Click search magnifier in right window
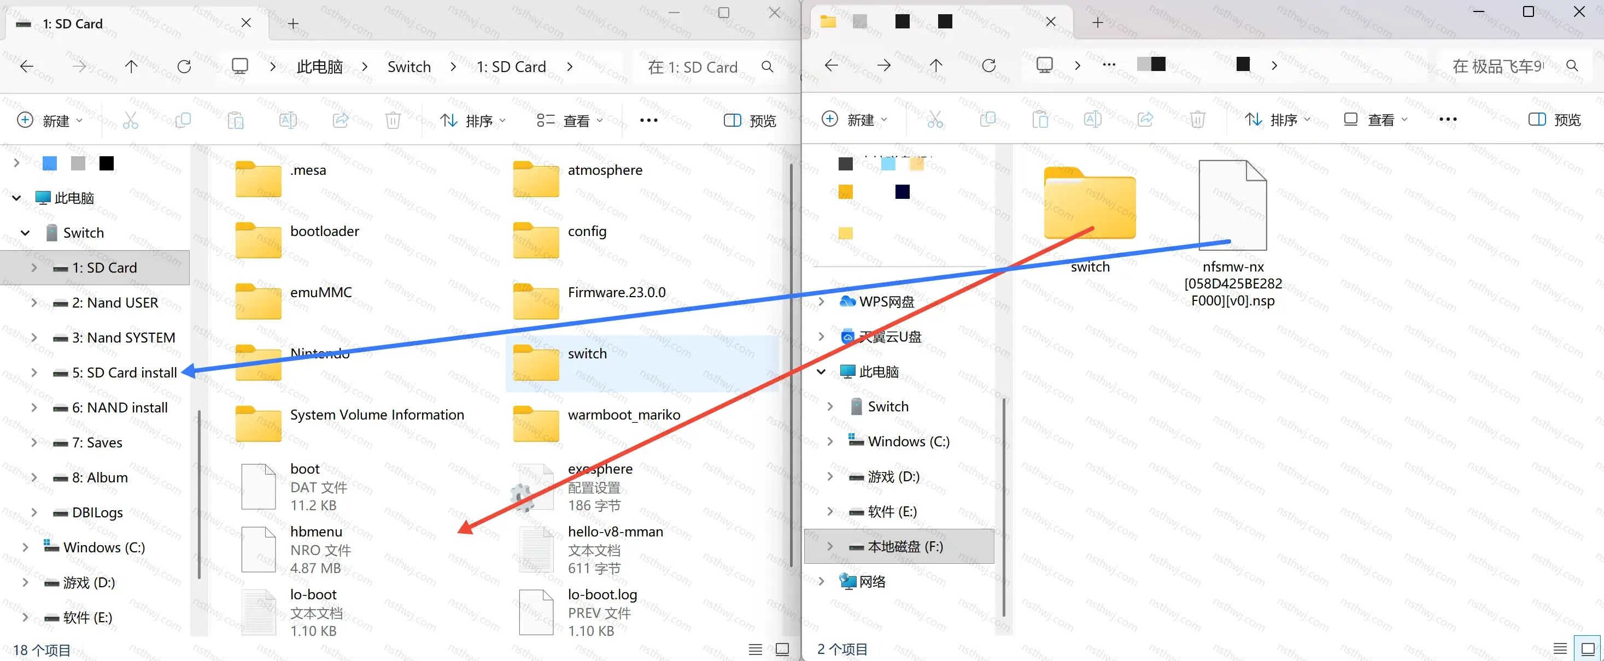1604x661 pixels. 1572,66
